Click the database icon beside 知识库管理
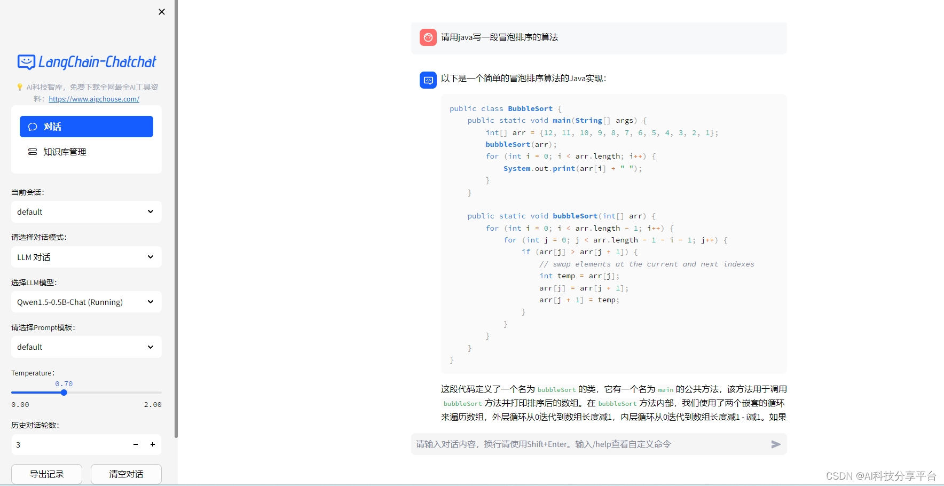Viewport: 944px width, 486px height. 33,152
